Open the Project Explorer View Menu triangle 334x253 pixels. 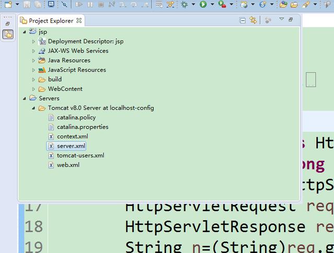[x=281, y=19]
